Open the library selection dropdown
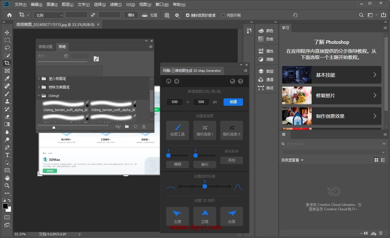 click(334, 152)
